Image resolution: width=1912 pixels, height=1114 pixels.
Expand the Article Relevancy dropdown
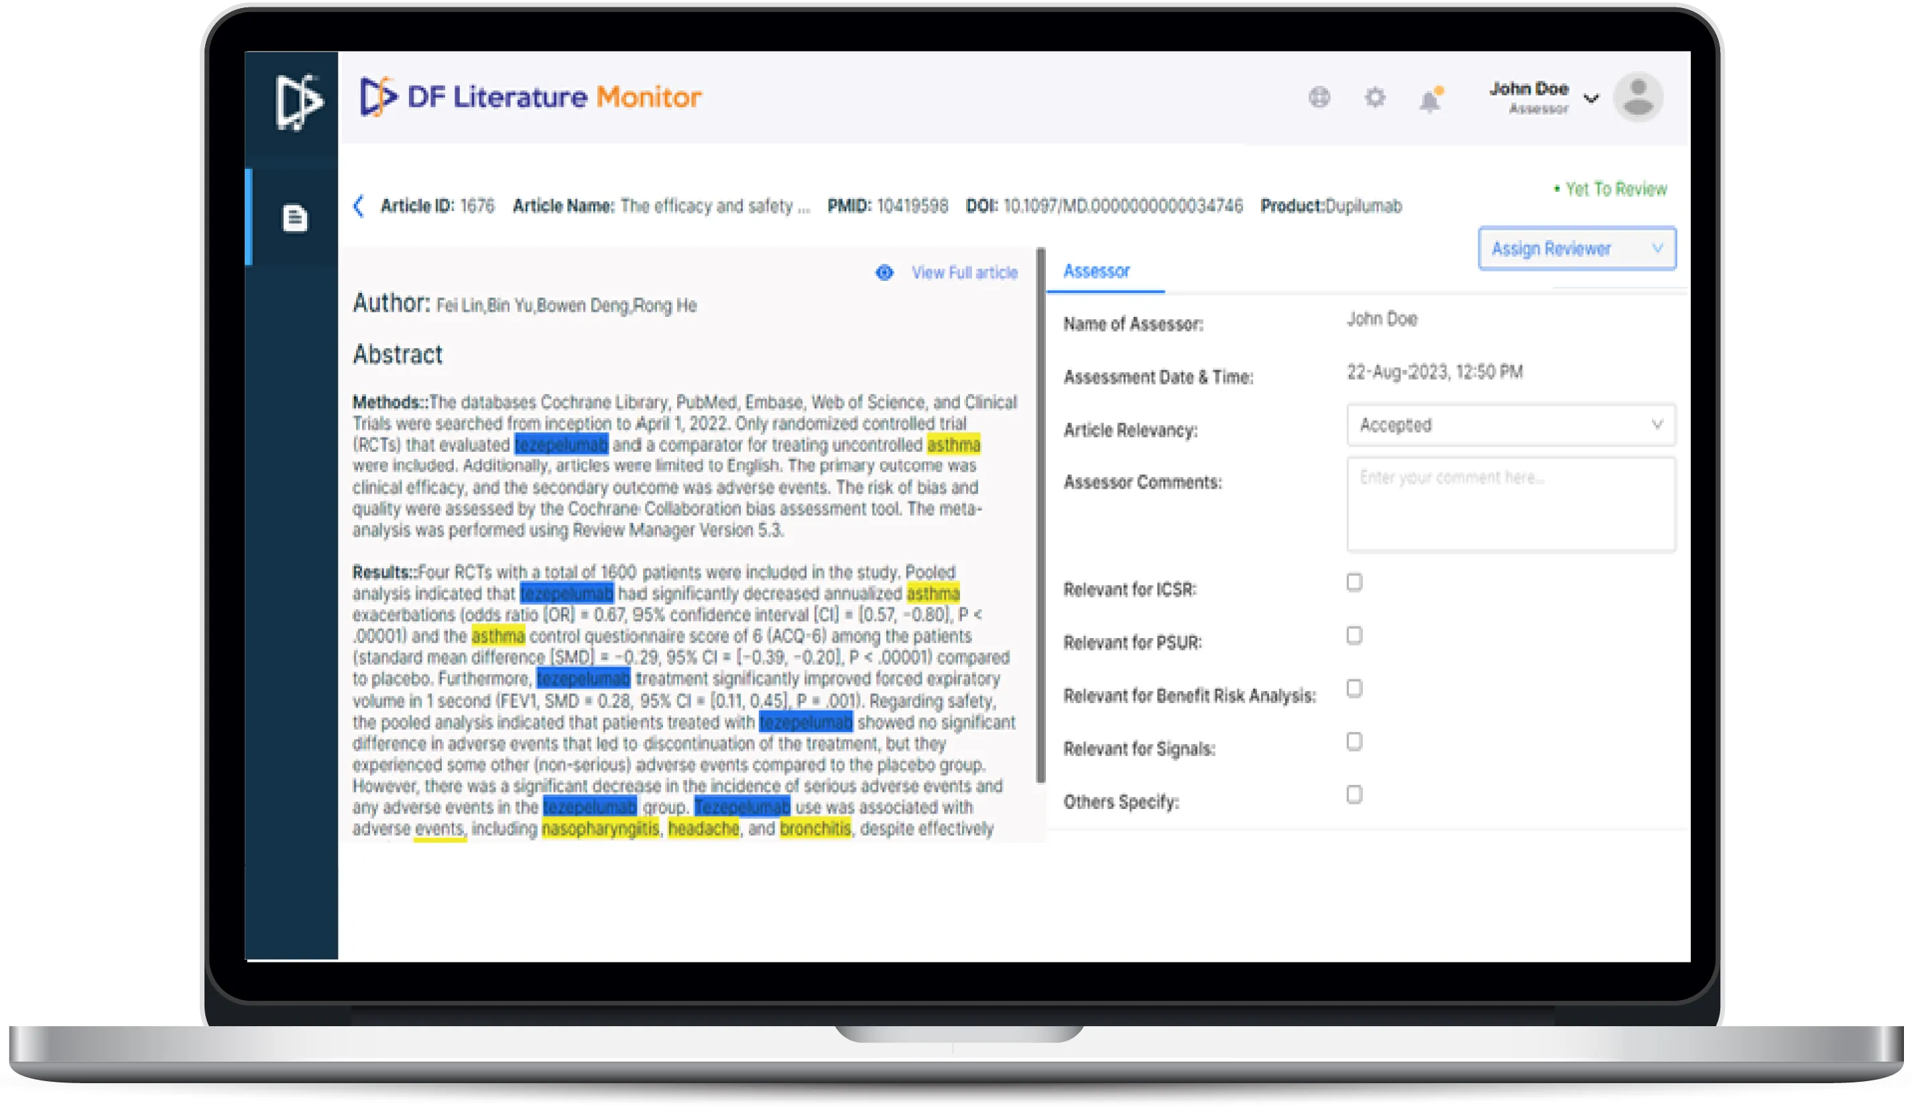click(1510, 425)
